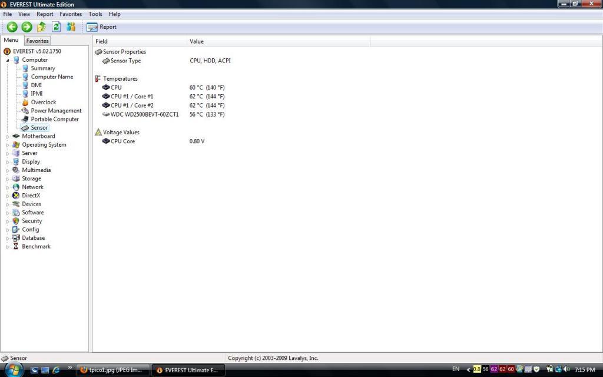Expand the DirectX tree node
The height and width of the screenshot is (377, 603).
pyautogui.click(x=7, y=196)
